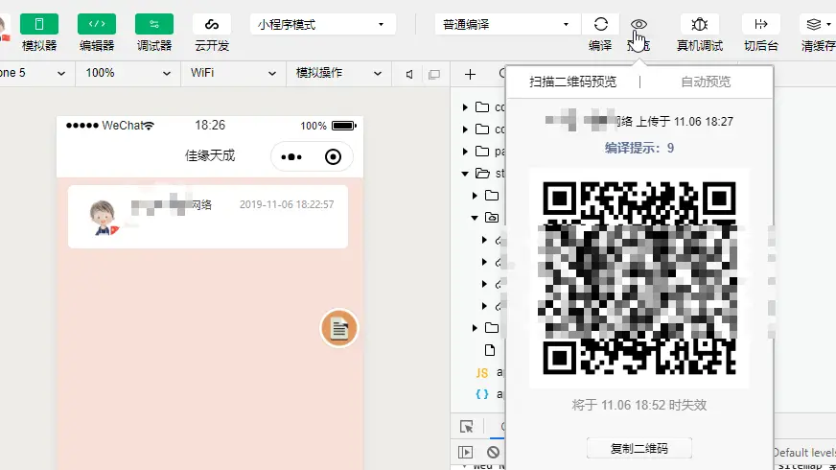Toggle the 编辑器 editor panel button
Viewport: 836px width, 470px height.
pos(97,24)
